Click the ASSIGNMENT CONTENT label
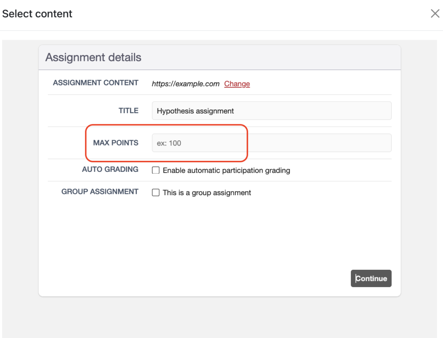Image resolution: width=443 pixels, height=338 pixels. click(x=96, y=82)
